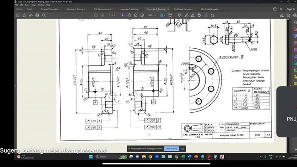Pick the selection arrow tool
Image resolution: width=297 pixels, height=167 pixels.
[x=123, y=15]
